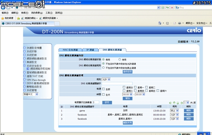The width and height of the screenshot is (212, 135).
Task: Open rule dropdown for facebook row 2
Action: click(174, 115)
